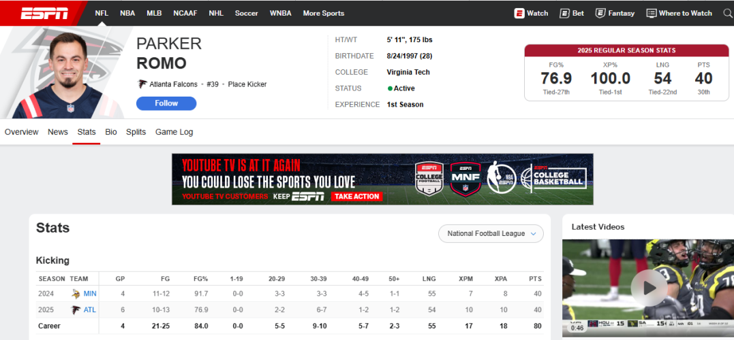Click the Atlanta Falcons logo beside team name

(x=142, y=84)
